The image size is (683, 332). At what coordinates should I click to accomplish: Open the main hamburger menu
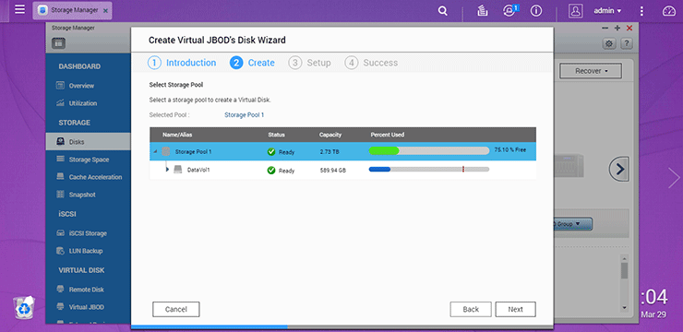tap(19, 9)
